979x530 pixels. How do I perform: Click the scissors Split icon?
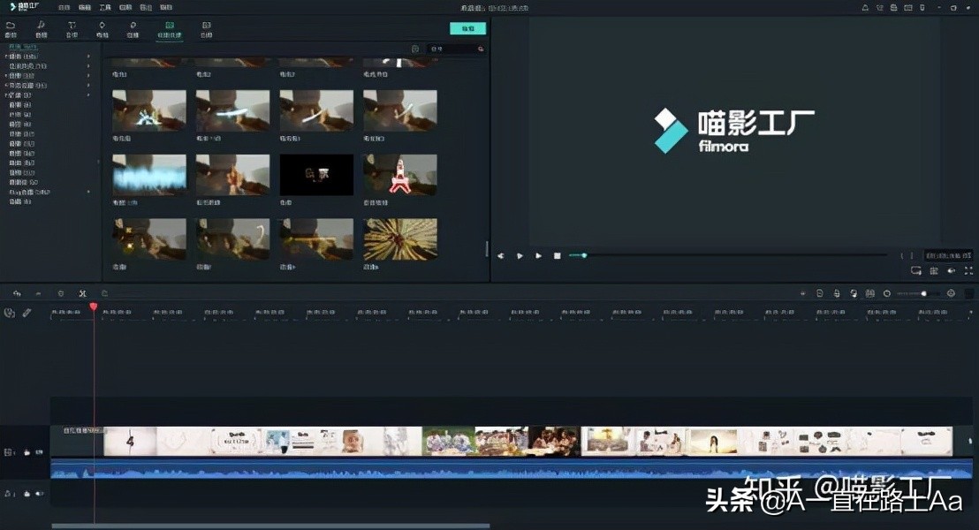[x=82, y=293]
